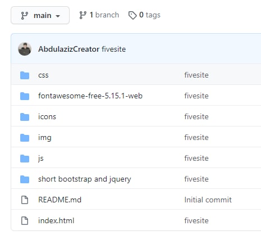Click the tag icon next to '0 tags'
261x235 pixels.
(x=132, y=15)
